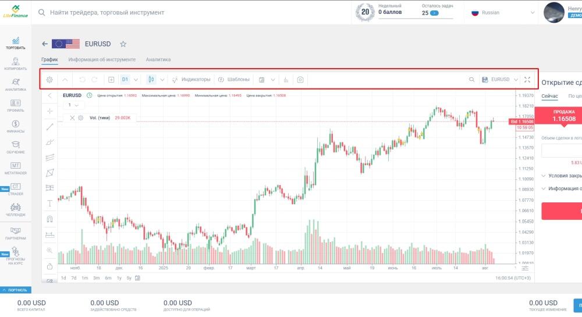Redo the chart action

[94, 80]
